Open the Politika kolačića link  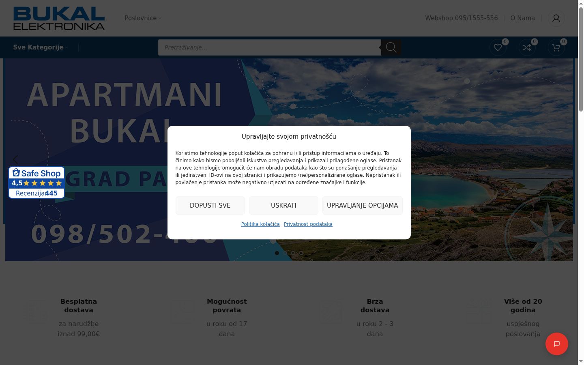pos(260,224)
